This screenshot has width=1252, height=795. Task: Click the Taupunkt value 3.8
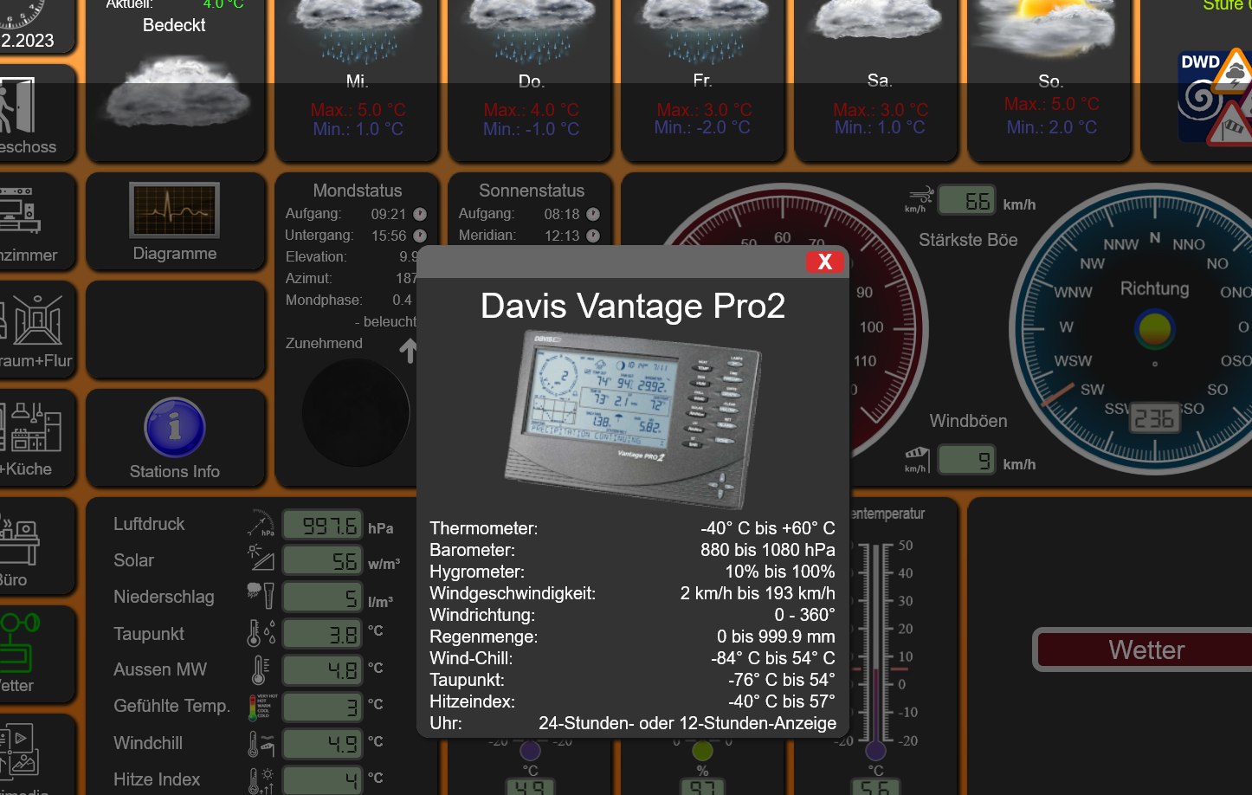coord(322,634)
